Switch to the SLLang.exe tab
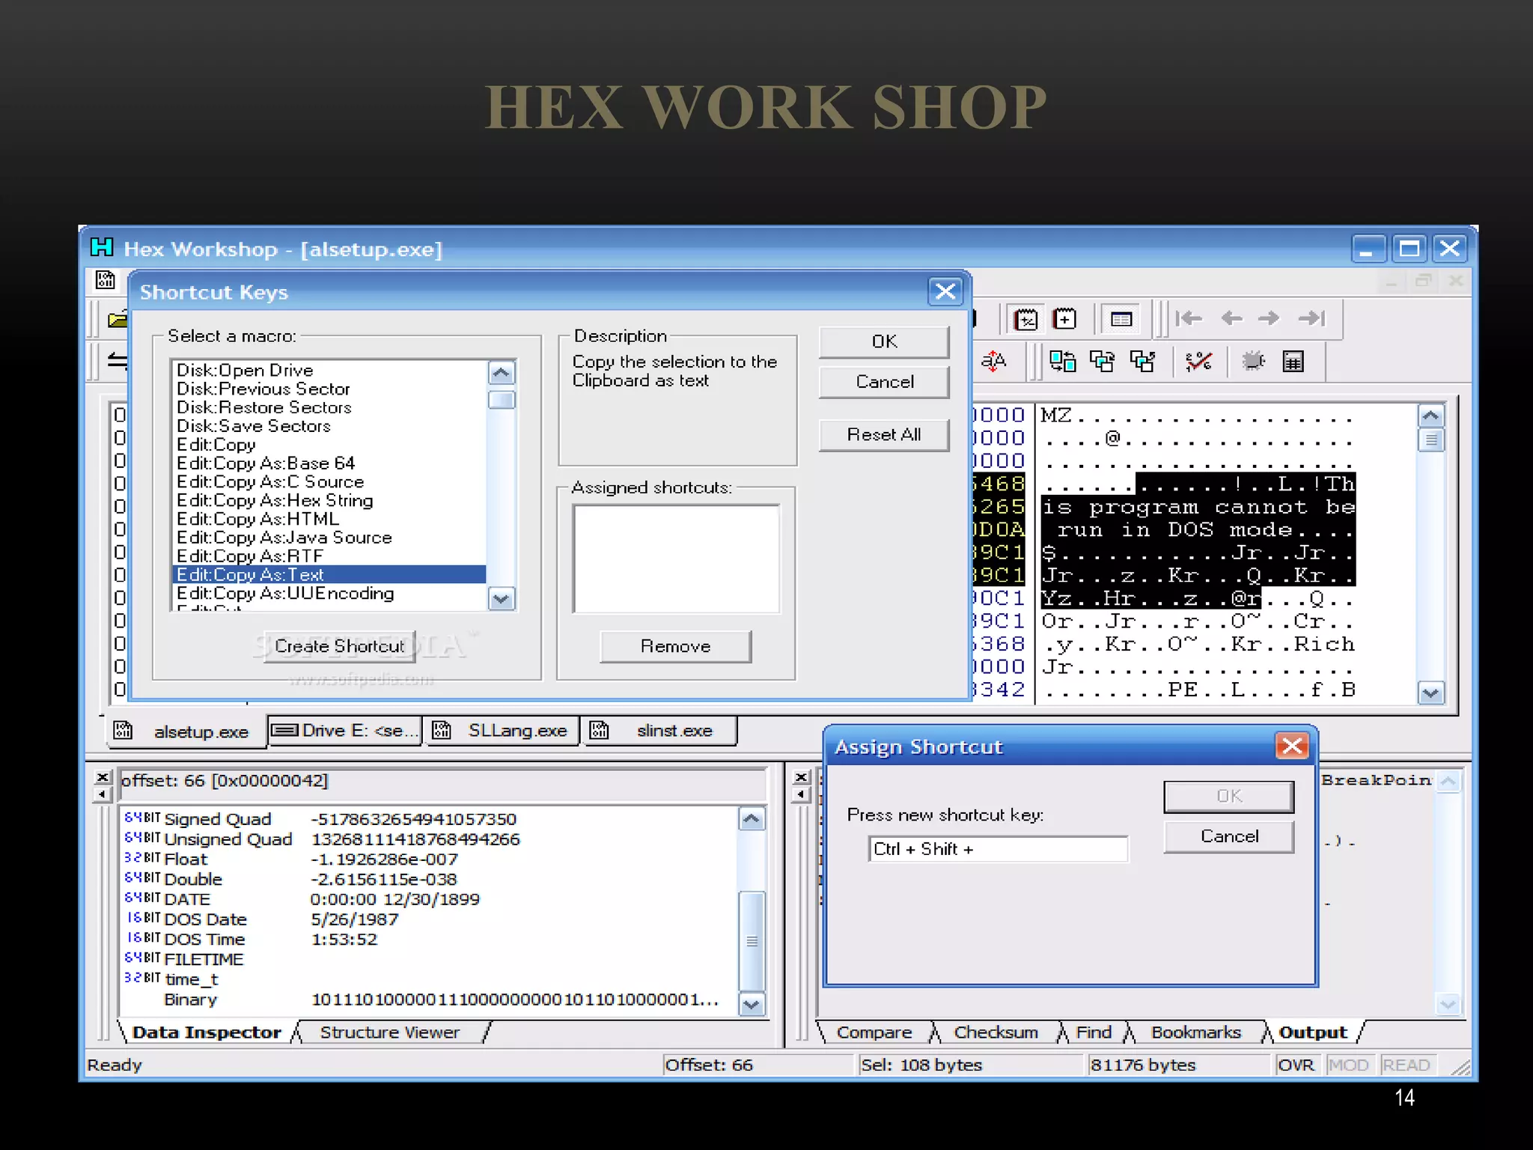 [x=502, y=731]
